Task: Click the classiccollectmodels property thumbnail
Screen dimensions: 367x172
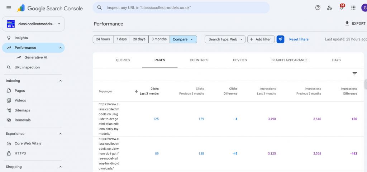Action: [x=11, y=24]
